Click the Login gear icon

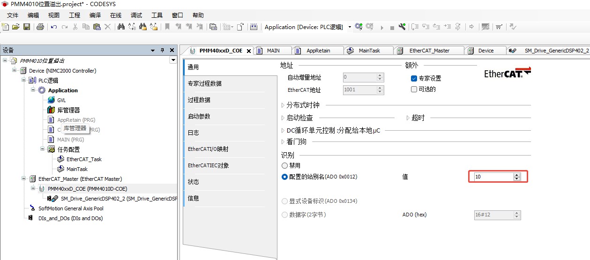358,27
